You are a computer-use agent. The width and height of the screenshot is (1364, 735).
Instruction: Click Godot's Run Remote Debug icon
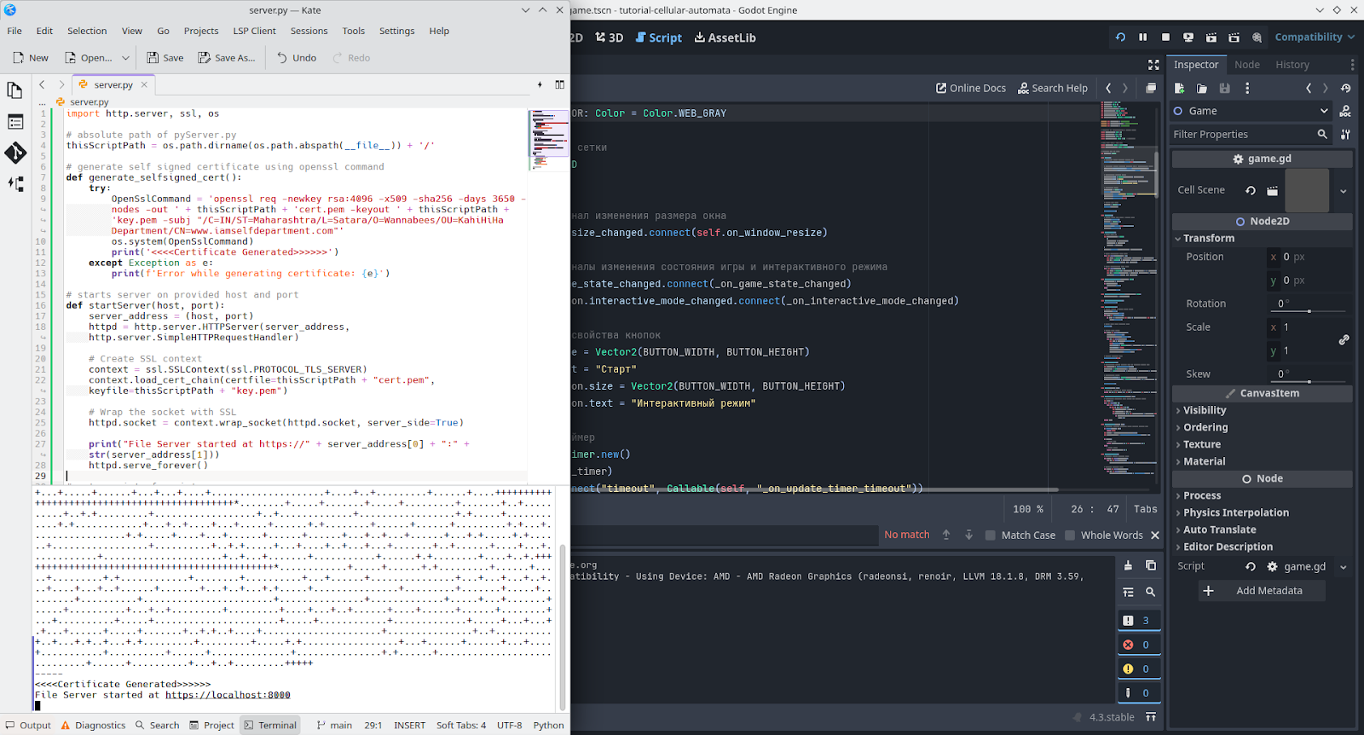1188,38
